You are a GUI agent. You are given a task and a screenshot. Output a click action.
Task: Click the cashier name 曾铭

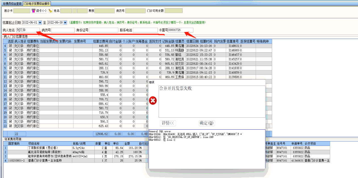coord(180,55)
